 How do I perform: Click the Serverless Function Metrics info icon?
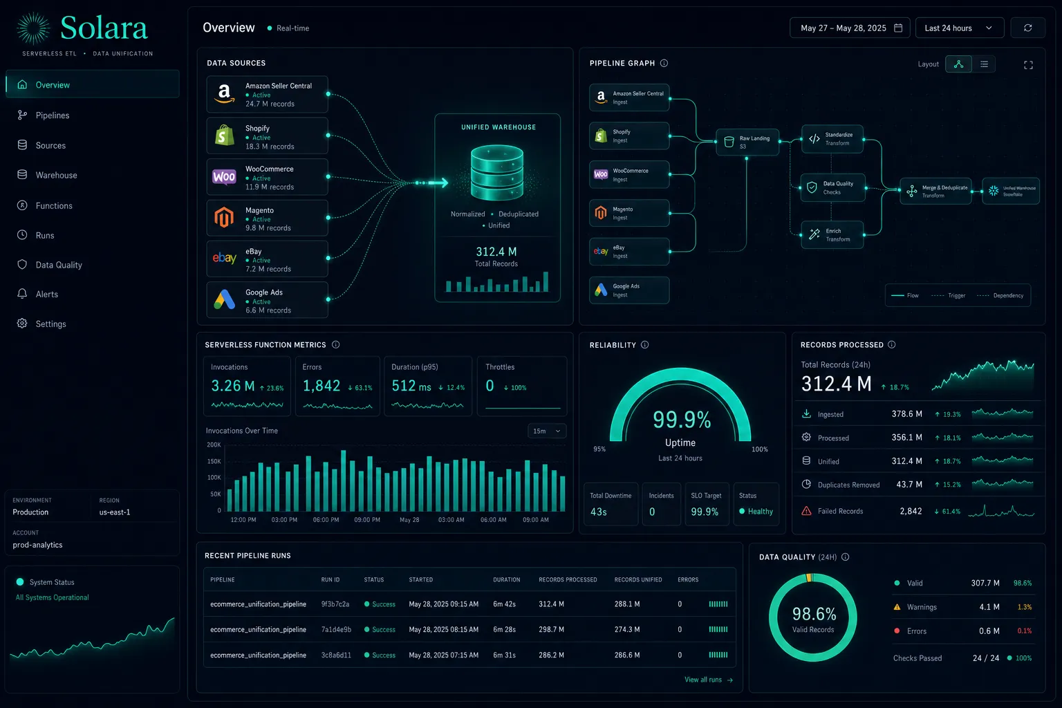click(335, 344)
